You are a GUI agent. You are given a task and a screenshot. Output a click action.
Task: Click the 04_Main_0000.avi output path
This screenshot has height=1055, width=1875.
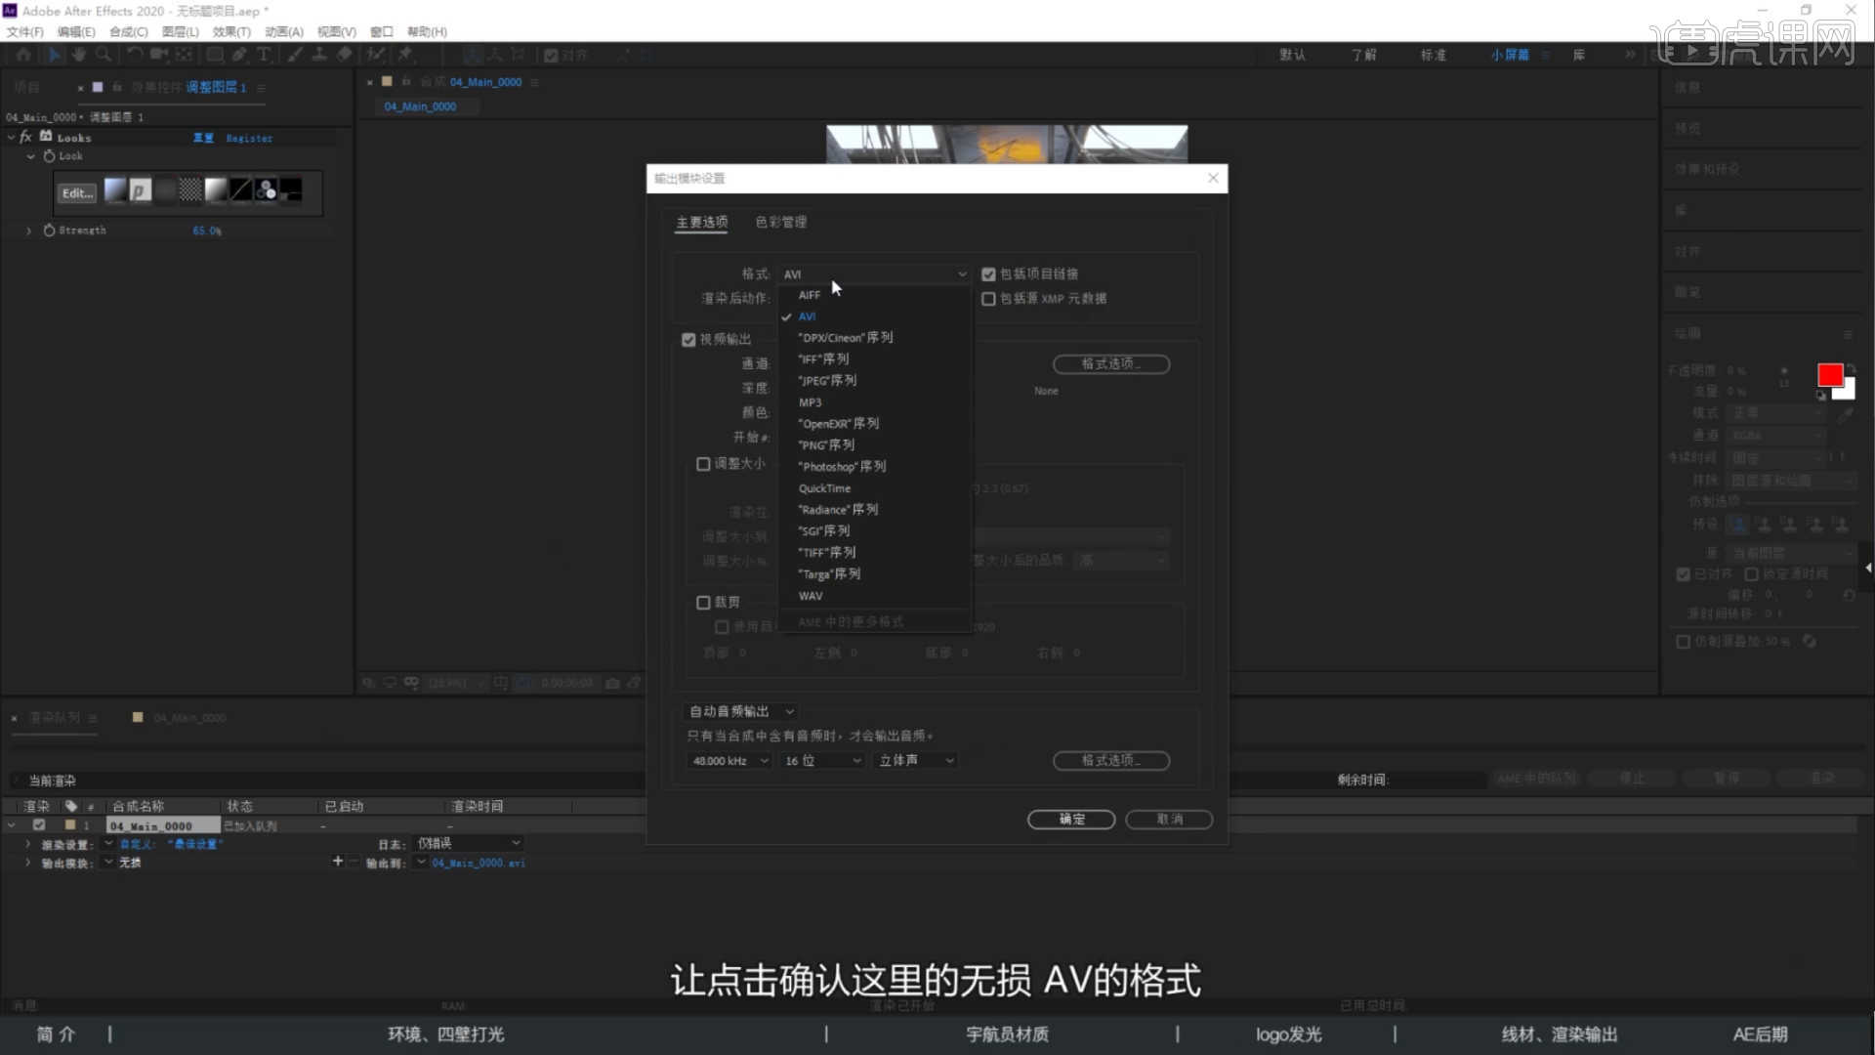coord(478,864)
